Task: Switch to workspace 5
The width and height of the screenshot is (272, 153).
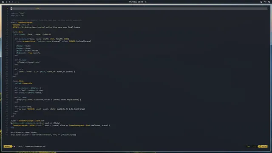Action: (18, 2)
